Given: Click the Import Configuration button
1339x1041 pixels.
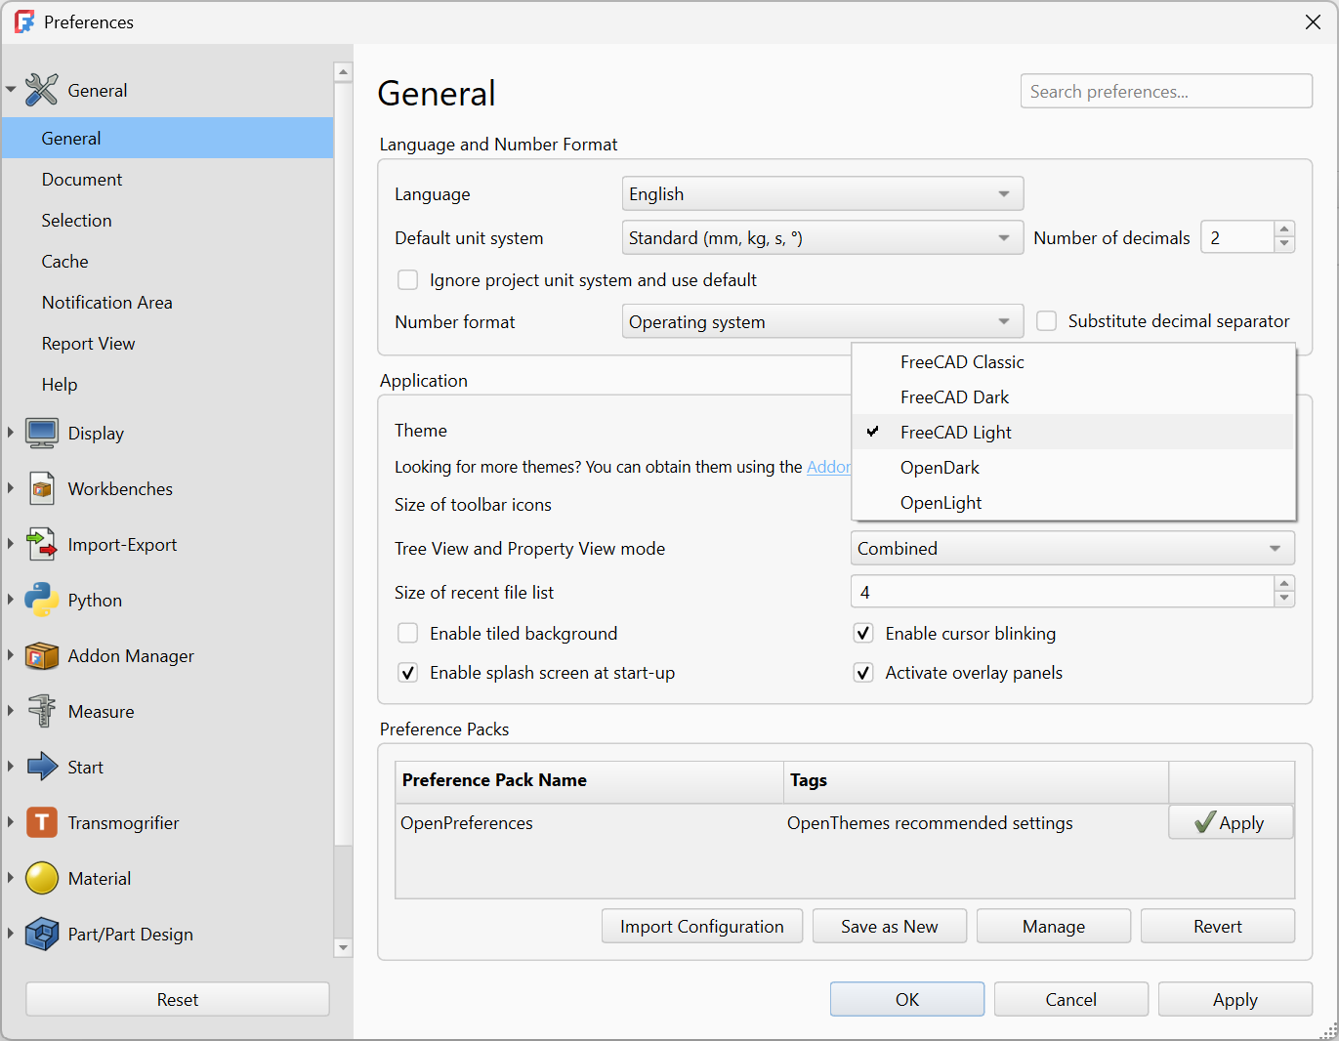Looking at the screenshot, I should point(702,927).
